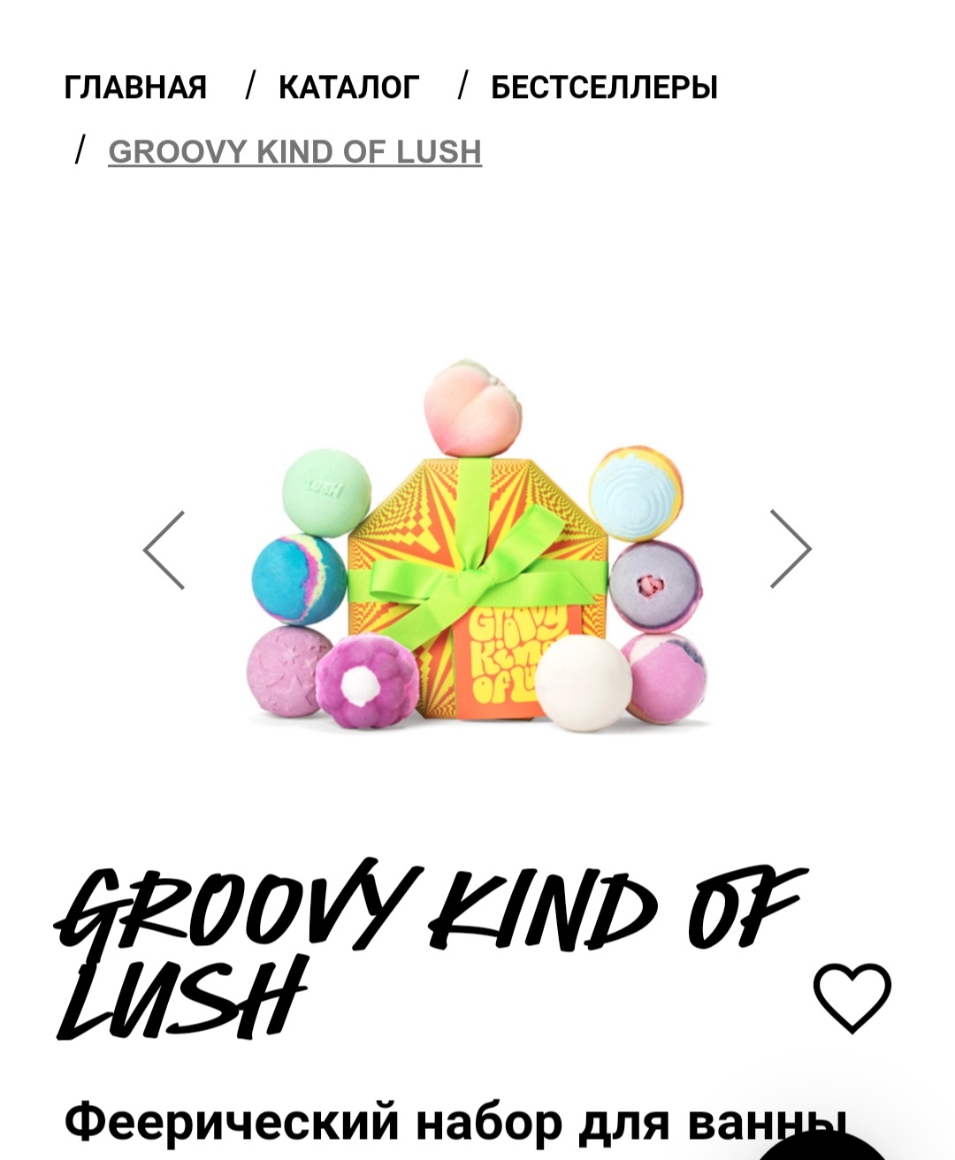This screenshot has width=955, height=1160.
Task: Show the next product image with right arrow
Action: [790, 549]
